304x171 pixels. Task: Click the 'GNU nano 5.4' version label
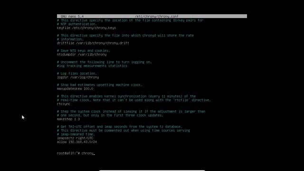tap(72, 17)
